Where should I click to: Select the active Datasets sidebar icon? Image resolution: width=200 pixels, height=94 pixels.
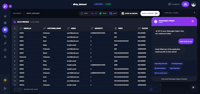pyautogui.click(x=5, y=30)
